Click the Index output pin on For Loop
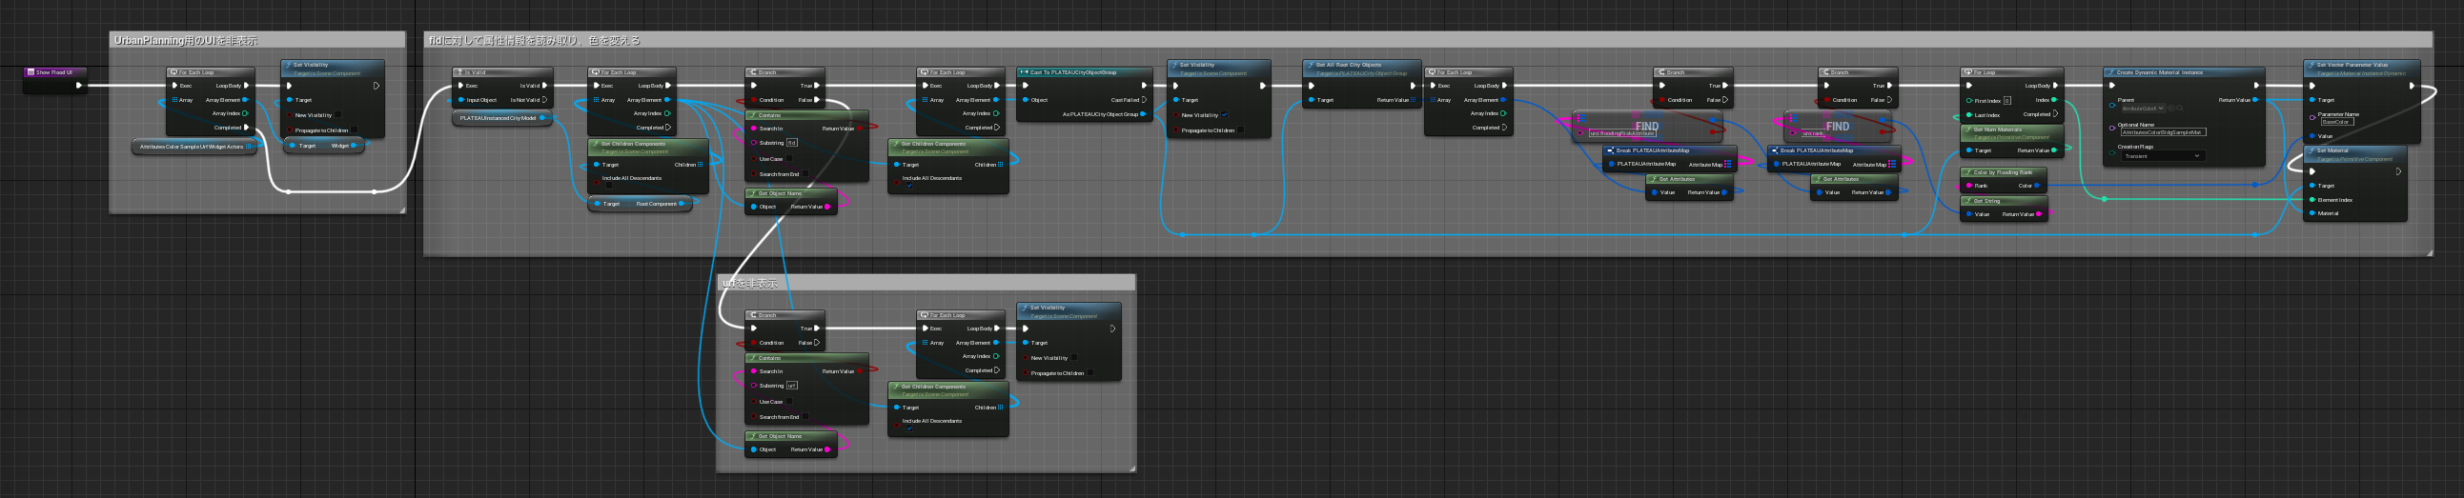The width and height of the screenshot is (2464, 498). coord(2055,99)
